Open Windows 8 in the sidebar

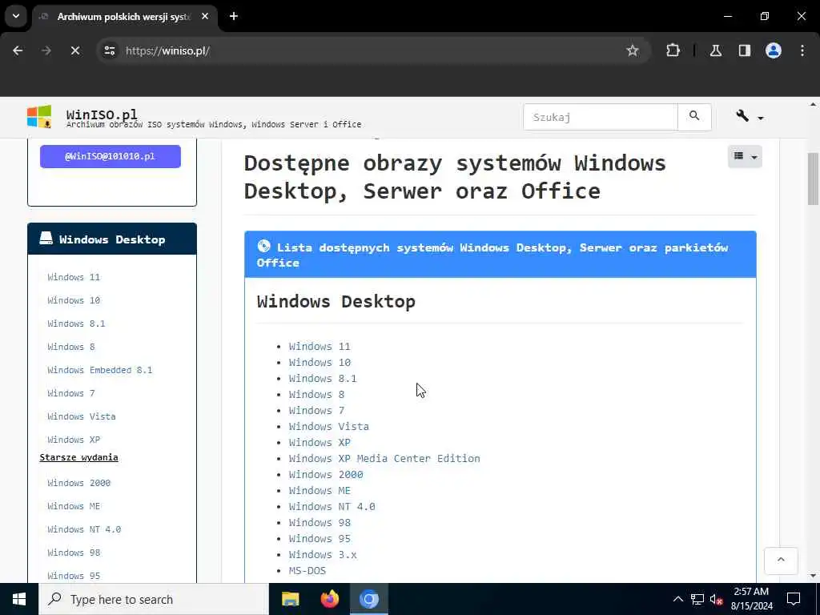point(71,347)
